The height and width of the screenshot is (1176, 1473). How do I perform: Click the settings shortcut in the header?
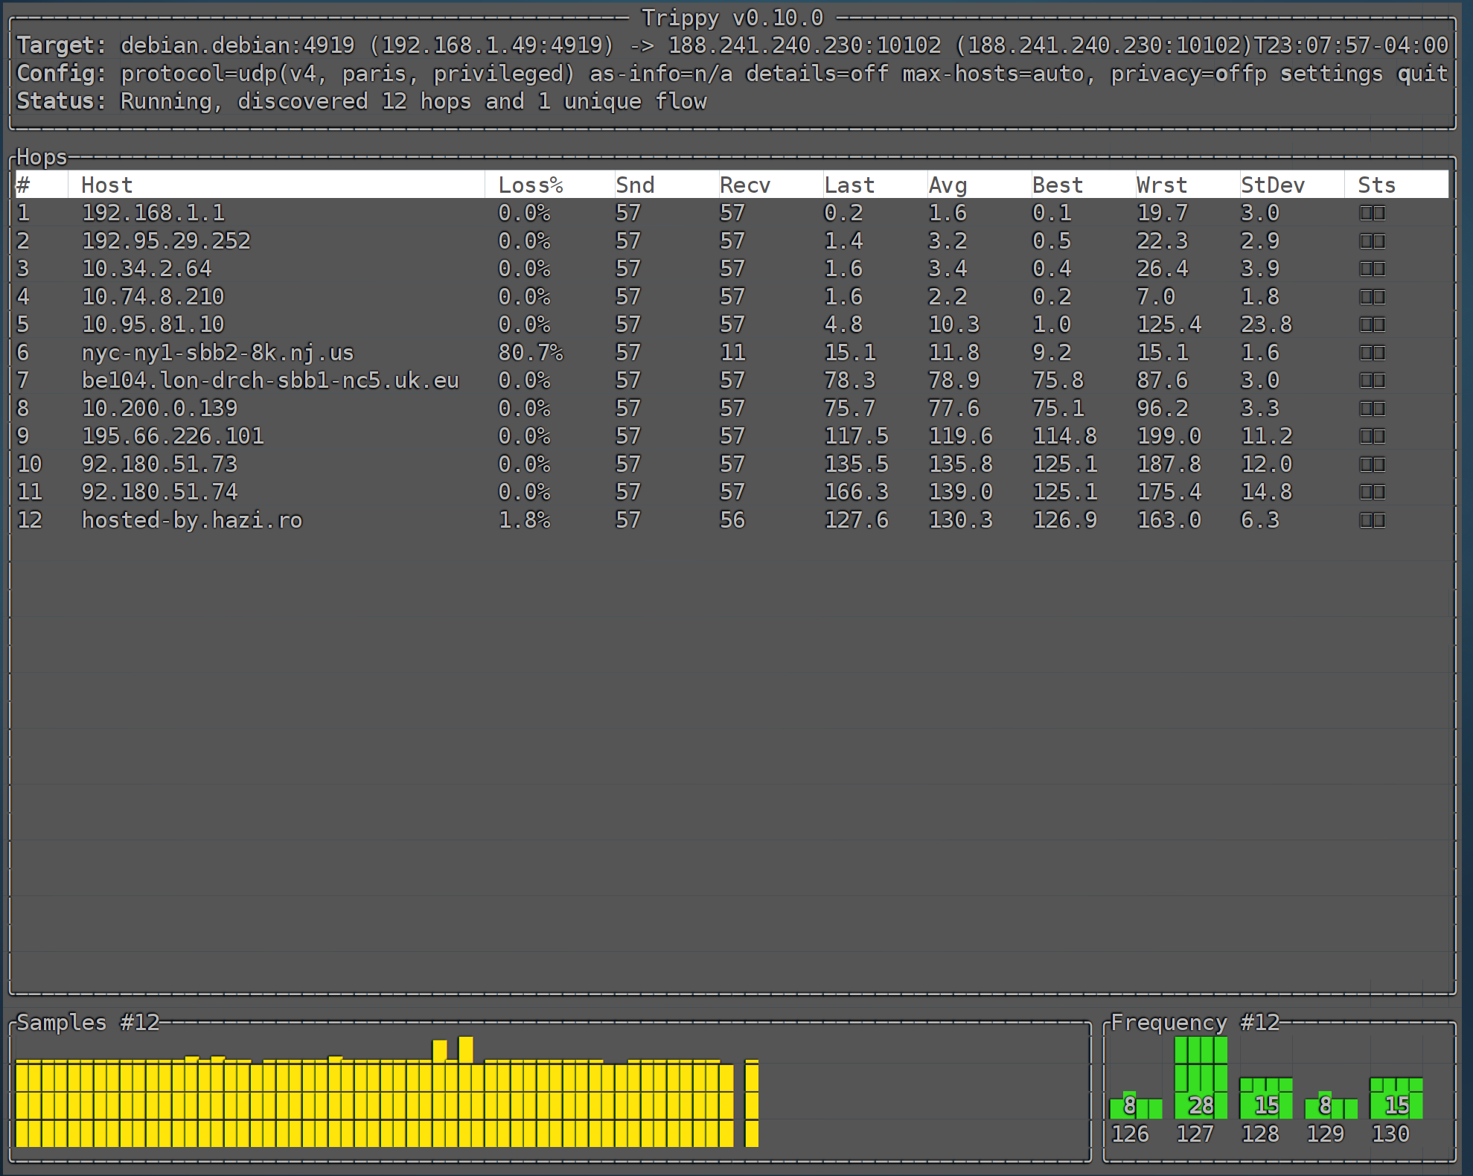point(1331,74)
